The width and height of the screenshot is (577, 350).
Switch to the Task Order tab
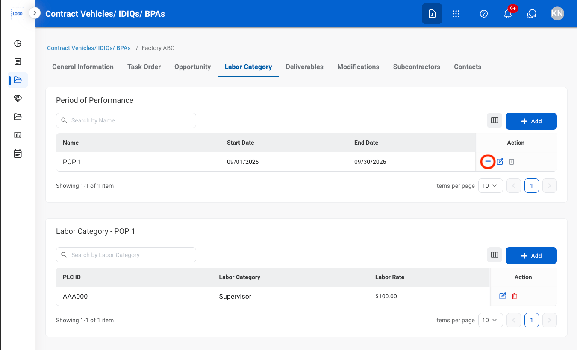[144, 67]
